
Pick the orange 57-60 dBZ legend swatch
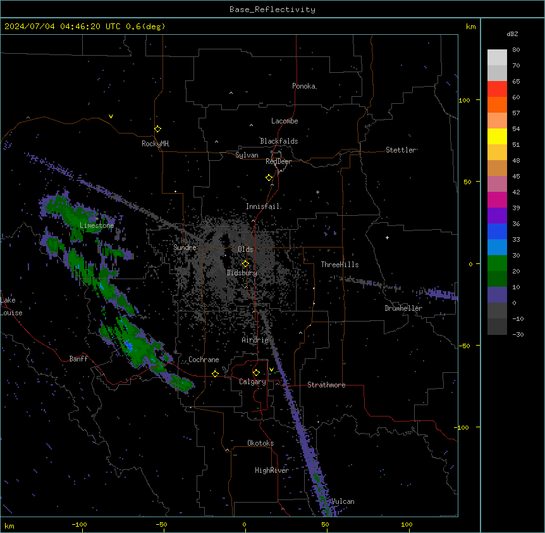click(497, 104)
